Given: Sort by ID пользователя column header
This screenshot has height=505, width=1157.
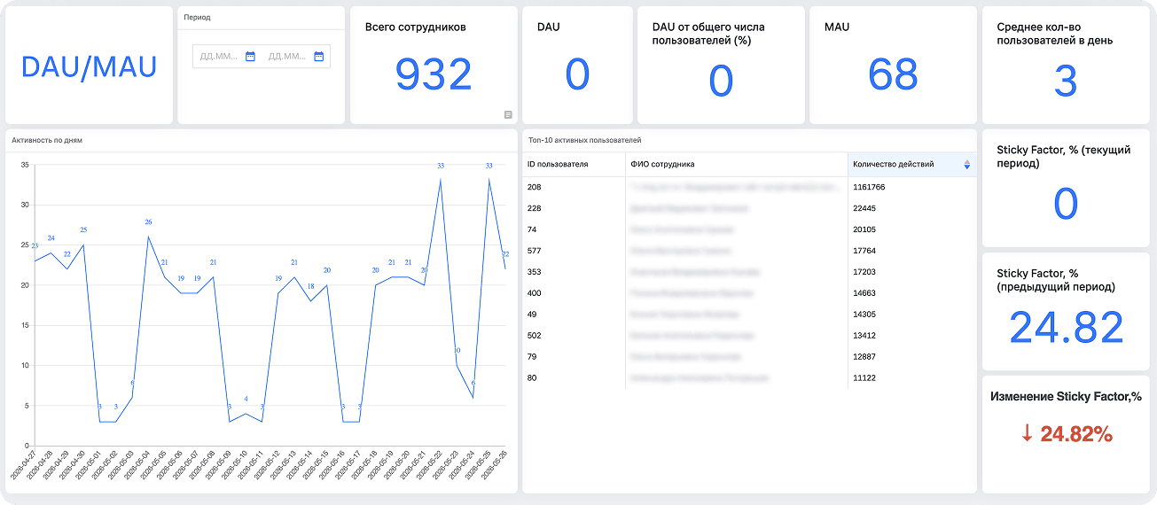Looking at the screenshot, I should [x=558, y=164].
